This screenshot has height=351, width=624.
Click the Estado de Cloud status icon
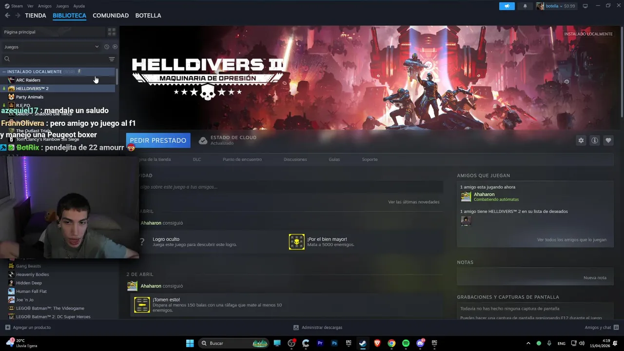[x=203, y=140]
